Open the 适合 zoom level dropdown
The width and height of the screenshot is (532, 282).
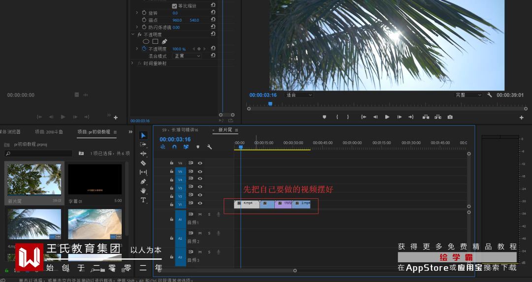click(299, 95)
